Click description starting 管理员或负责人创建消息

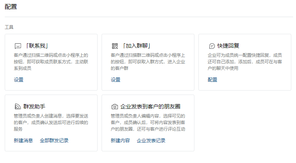tap(51, 123)
